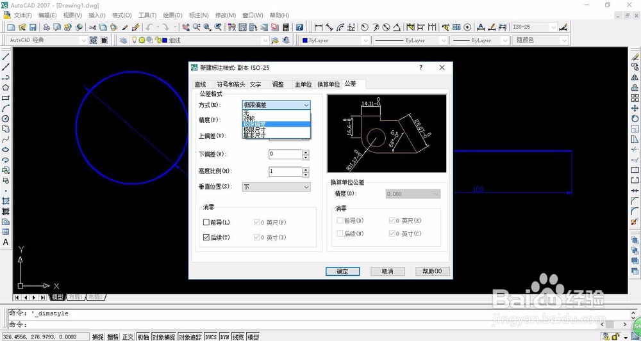
Task: Switch to the 文字 tab
Action: pyautogui.click(x=256, y=84)
